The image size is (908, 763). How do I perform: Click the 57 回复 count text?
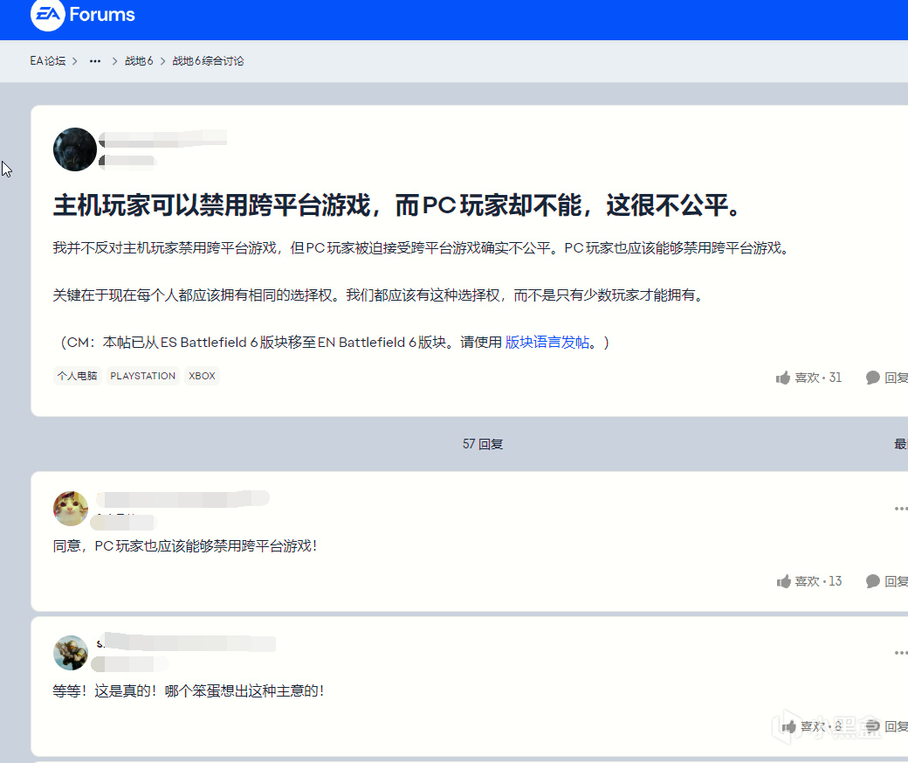click(x=482, y=444)
